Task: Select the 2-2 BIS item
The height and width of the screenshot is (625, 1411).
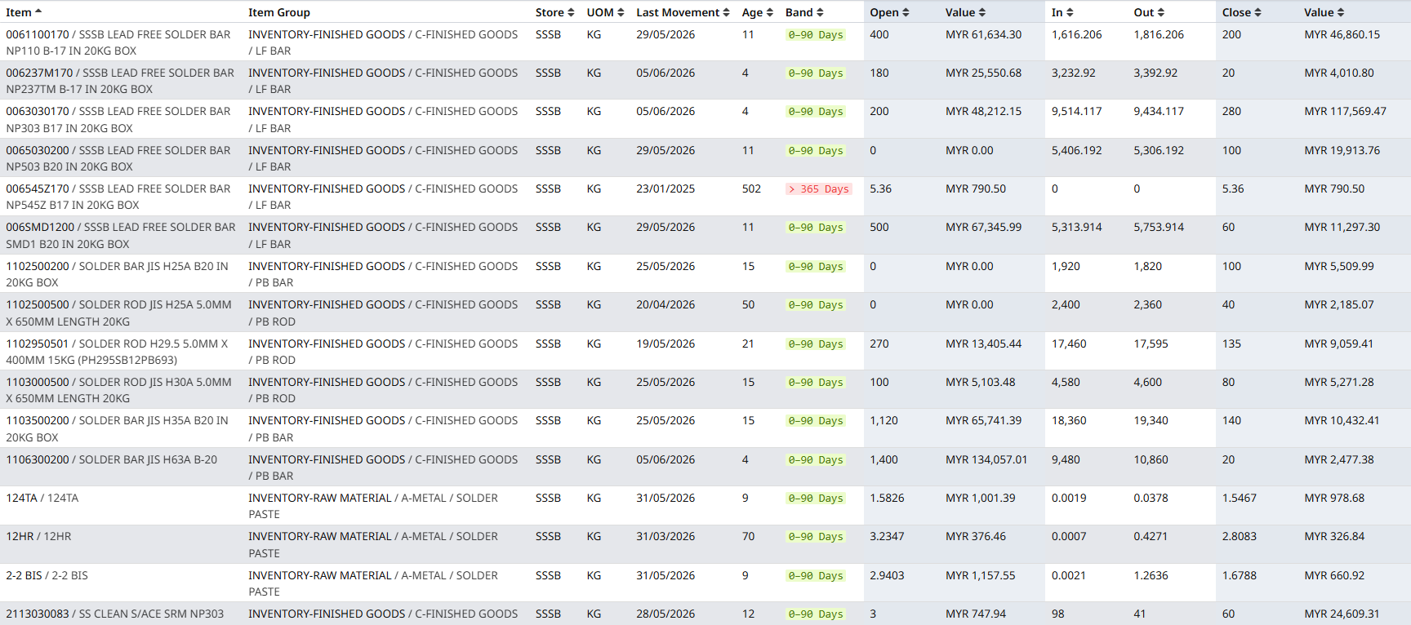Action: [47, 575]
